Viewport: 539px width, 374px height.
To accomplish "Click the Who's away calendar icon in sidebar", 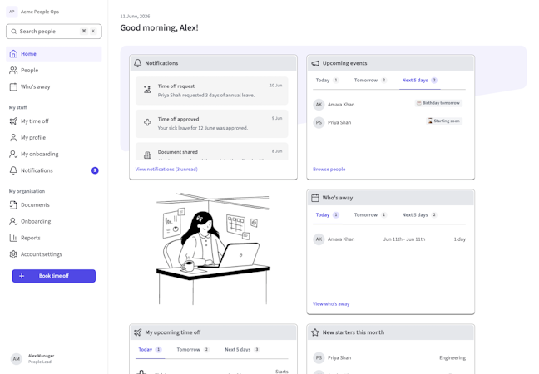I will [x=13, y=87].
